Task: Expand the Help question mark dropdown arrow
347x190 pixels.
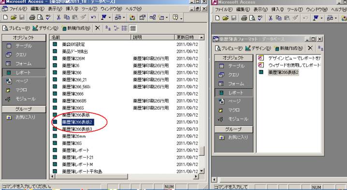Action: pos(181,17)
